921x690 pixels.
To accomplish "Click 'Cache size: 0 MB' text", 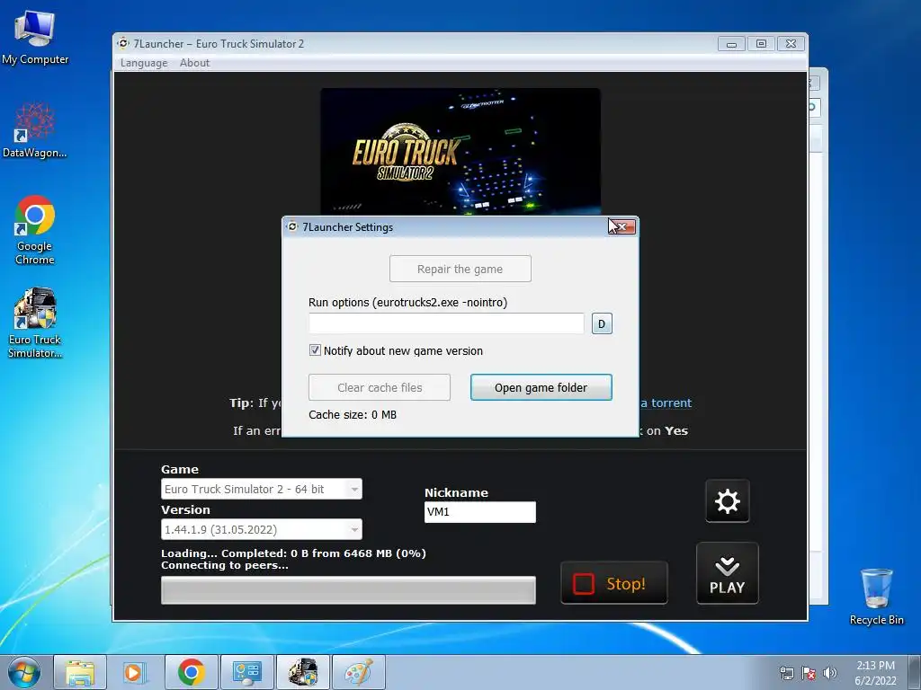I will point(353,414).
